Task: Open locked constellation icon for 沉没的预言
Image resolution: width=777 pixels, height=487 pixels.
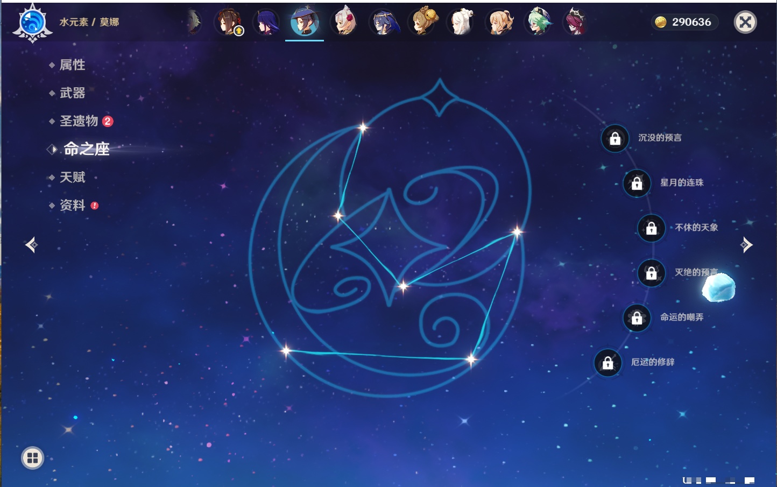Action: (615, 138)
